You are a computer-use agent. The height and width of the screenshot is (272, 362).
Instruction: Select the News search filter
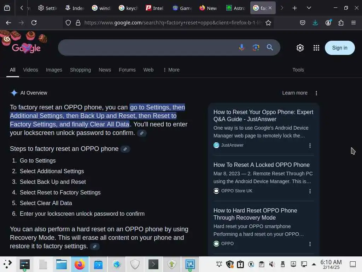[x=105, y=70]
